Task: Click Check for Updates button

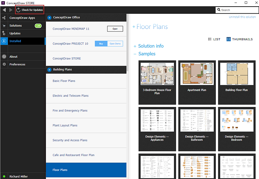Action: point(30,10)
